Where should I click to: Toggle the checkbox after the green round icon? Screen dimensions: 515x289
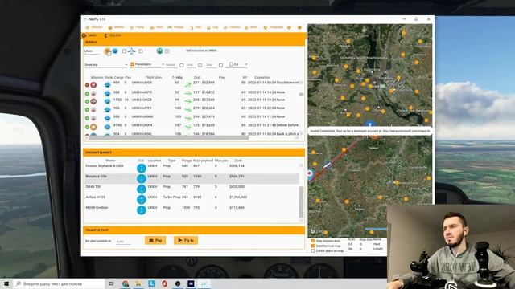167,51
